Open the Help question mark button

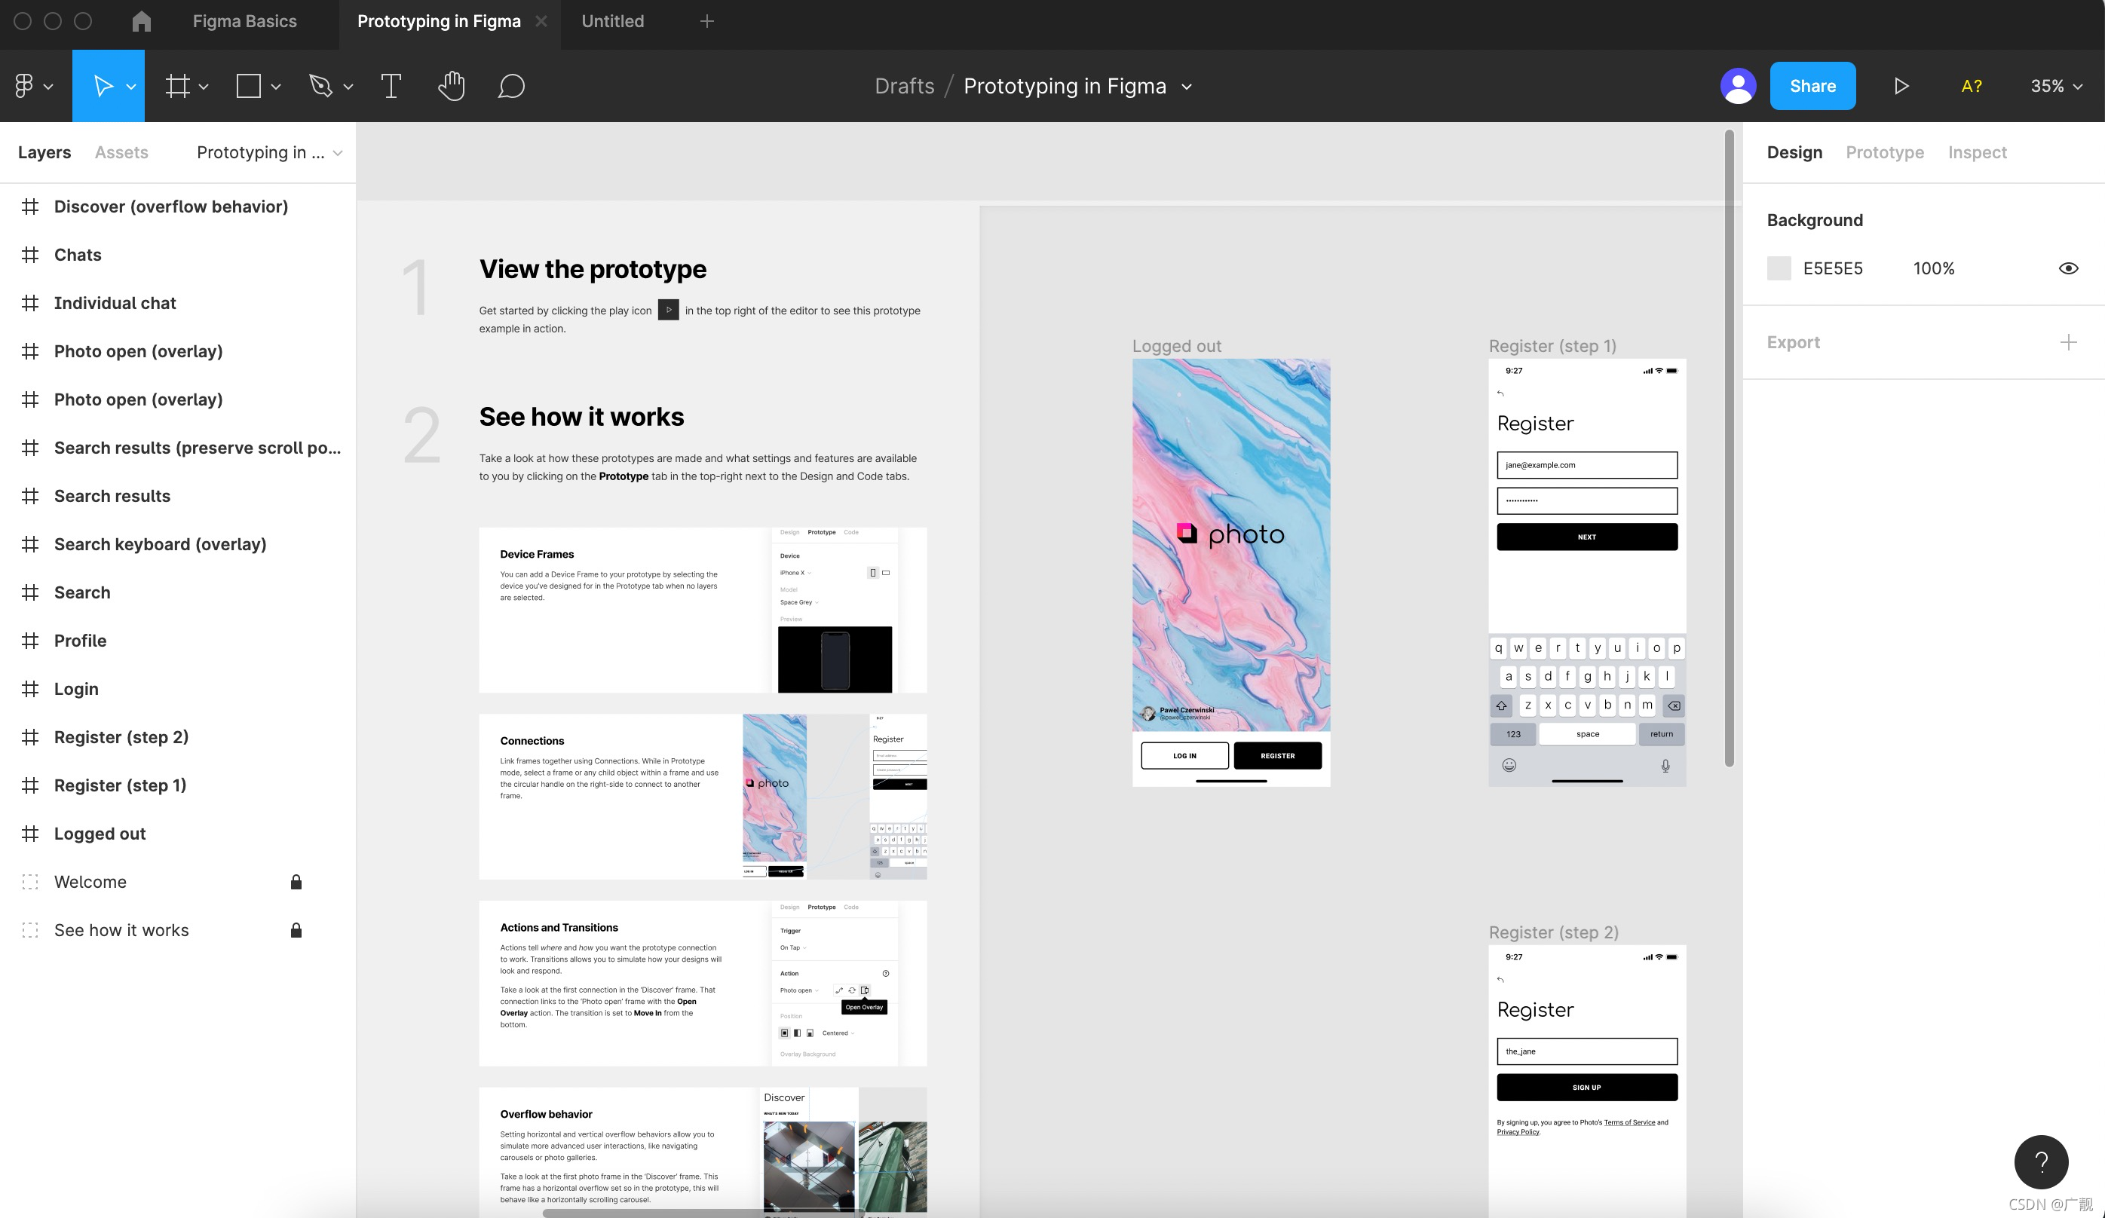pyautogui.click(x=2041, y=1161)
